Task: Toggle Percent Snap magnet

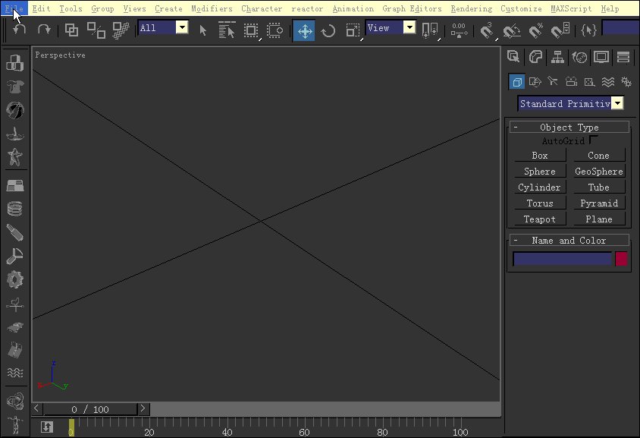Action: click(536, 30)
